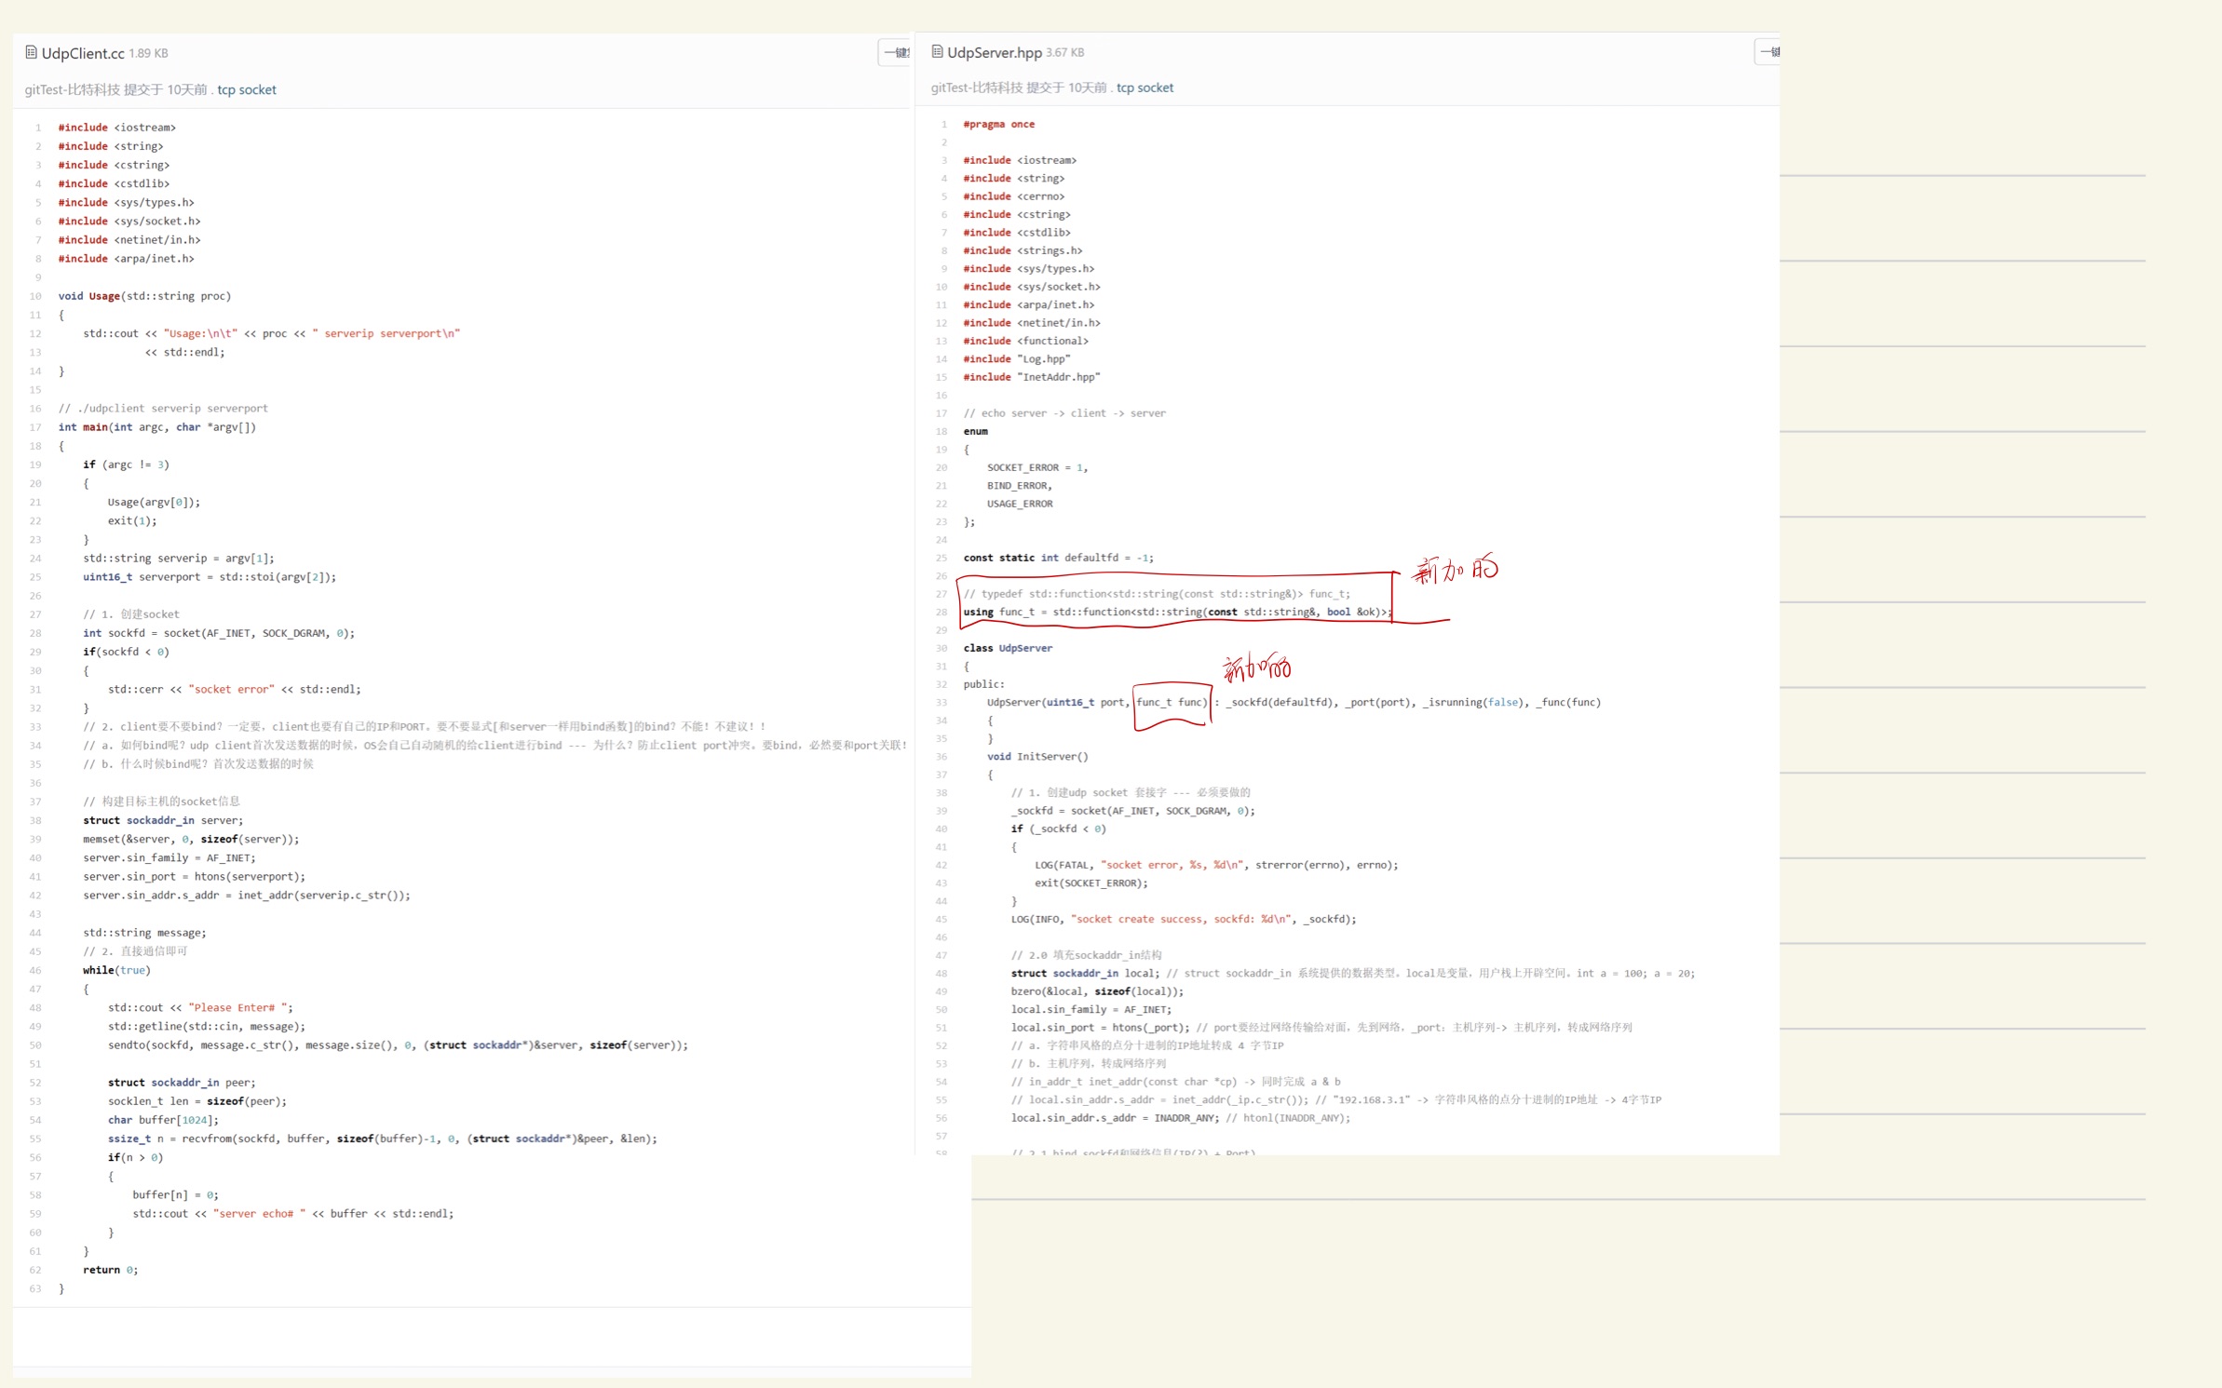
Task: Click the #pragma once line in UdpServer.hpp
Action: (998, 124)
